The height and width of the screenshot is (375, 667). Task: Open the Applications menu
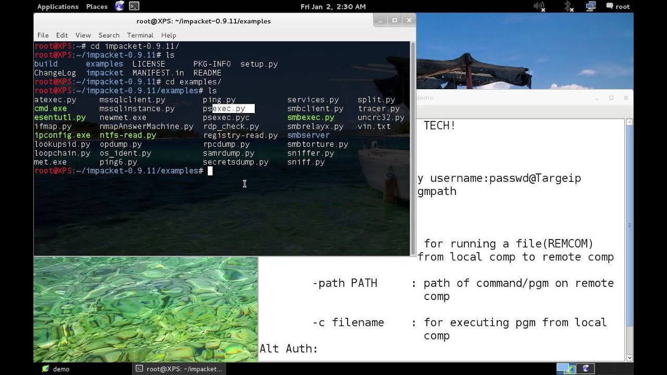pos(58,6)
